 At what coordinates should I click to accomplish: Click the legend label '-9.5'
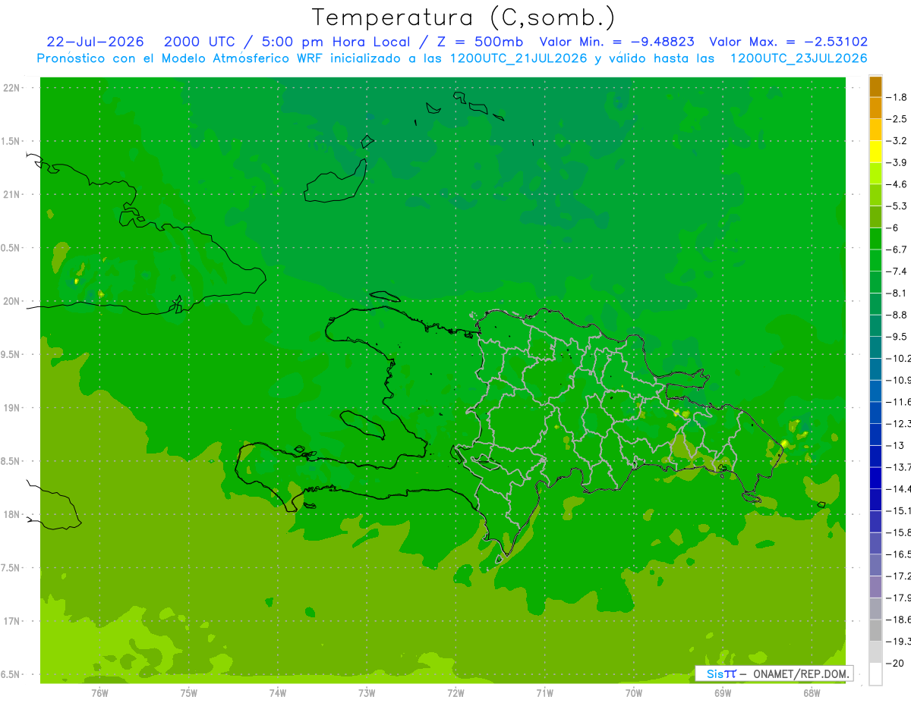point(897,337)
